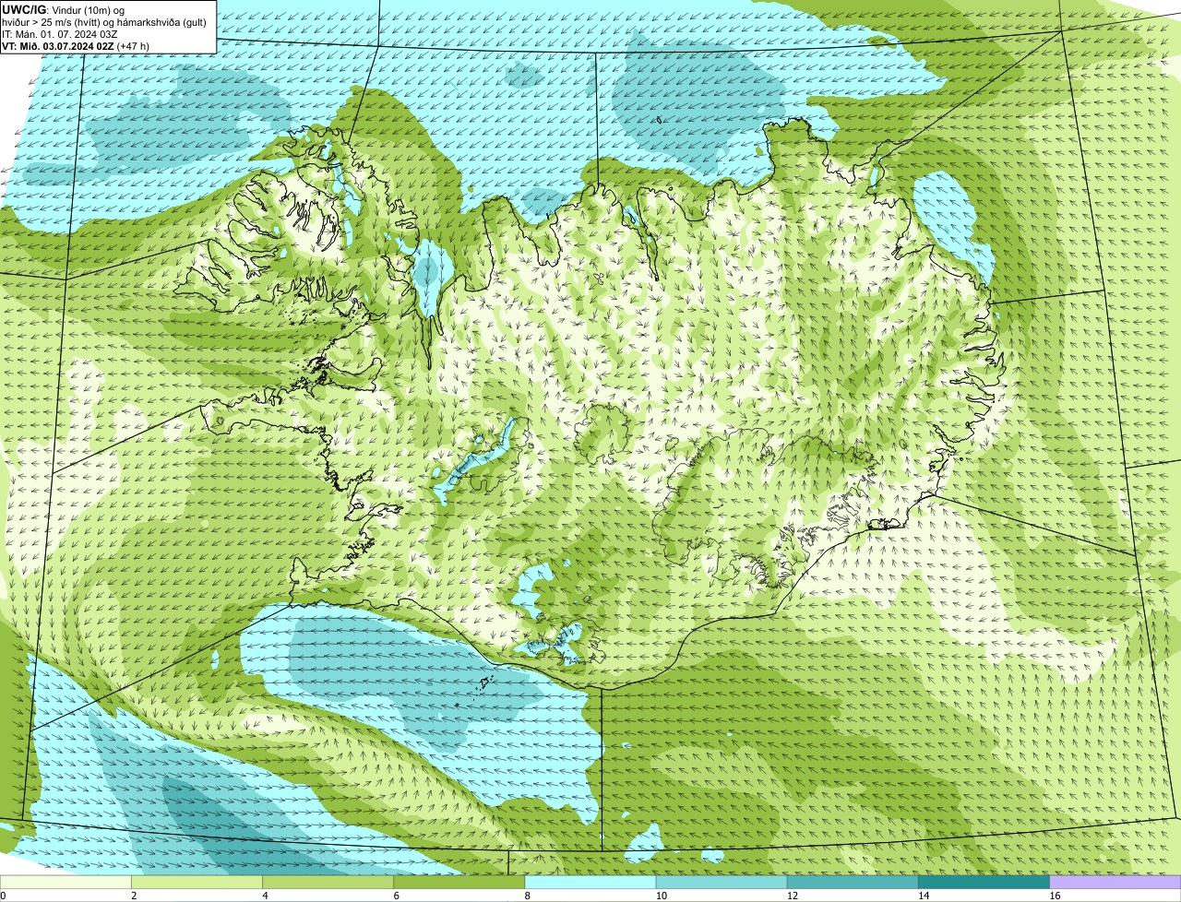This screenshot has height=902, width=1181.
Task: Click the 12–14 m/s teal legend swatch
Action: click(x=853, y=882)
